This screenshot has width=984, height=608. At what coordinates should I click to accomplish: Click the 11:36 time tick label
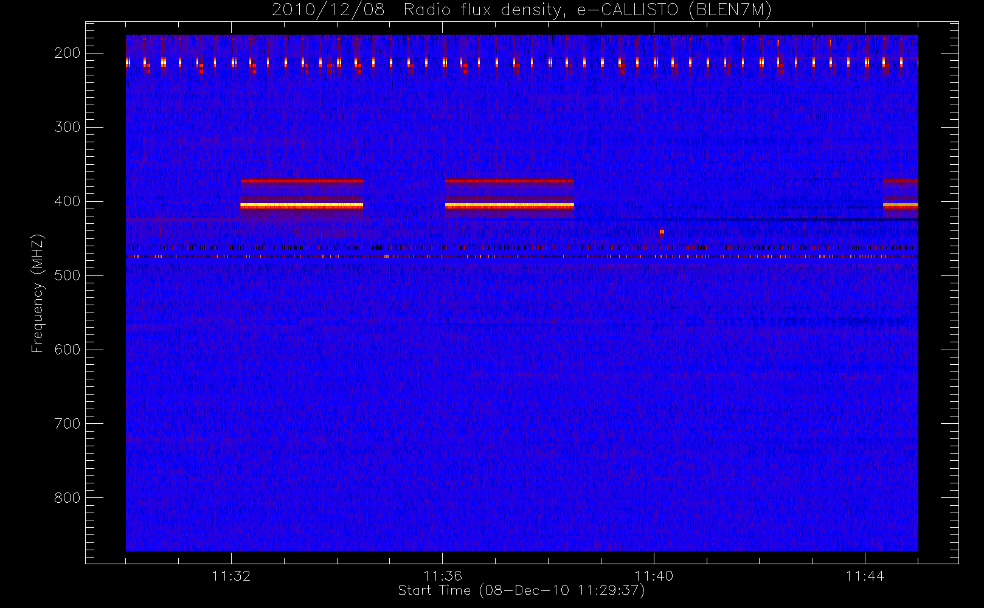point(443,576)
